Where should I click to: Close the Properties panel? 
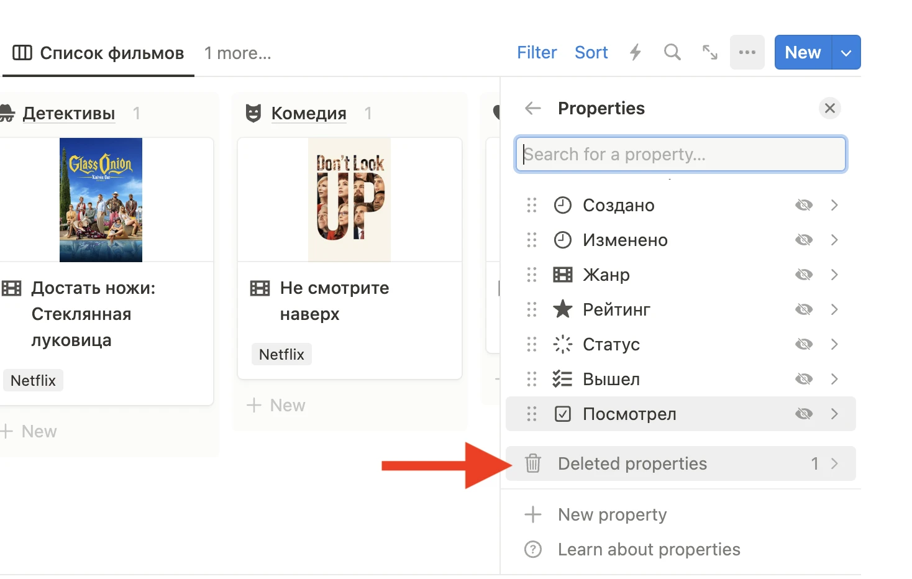tap(829, 108)
